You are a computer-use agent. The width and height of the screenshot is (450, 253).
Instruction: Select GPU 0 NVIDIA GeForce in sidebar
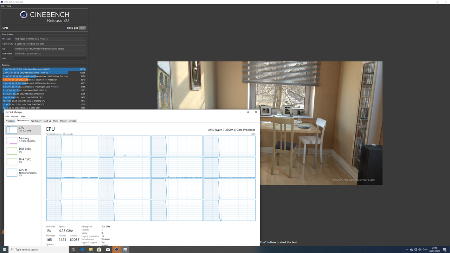[23, 172]
